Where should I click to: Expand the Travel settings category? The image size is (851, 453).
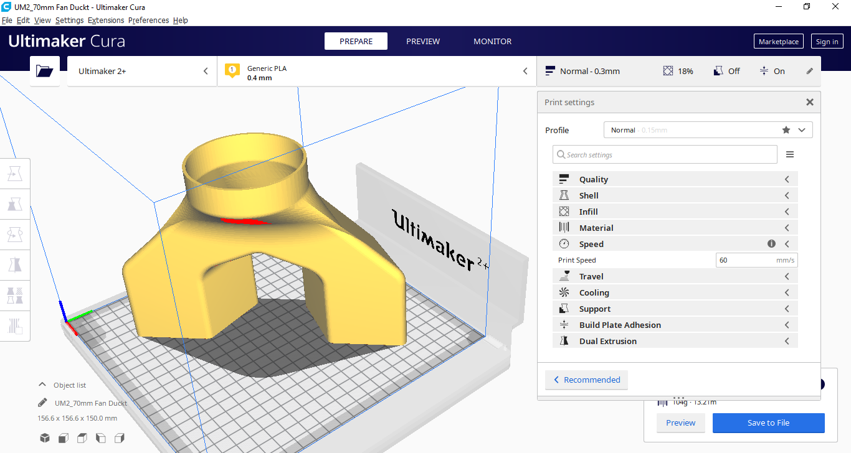click(x=675, y=276)
